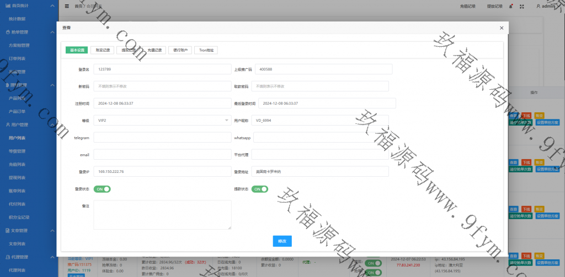Click the sidebar collapse hamburger icon
565x277 pixels.
point(67,7)
